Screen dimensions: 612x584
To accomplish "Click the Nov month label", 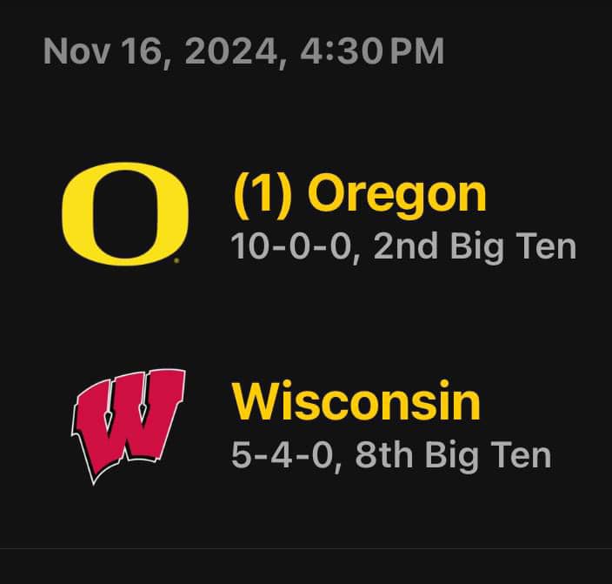I will tap(76, 51).
